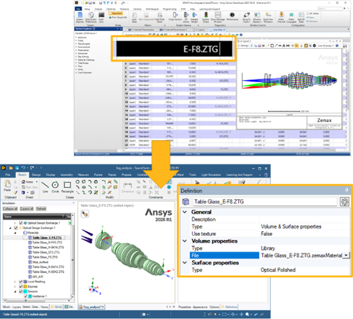Screen dimensions: 353x319
Task: Select the Circle sketch tool
Action: [55, 187]
